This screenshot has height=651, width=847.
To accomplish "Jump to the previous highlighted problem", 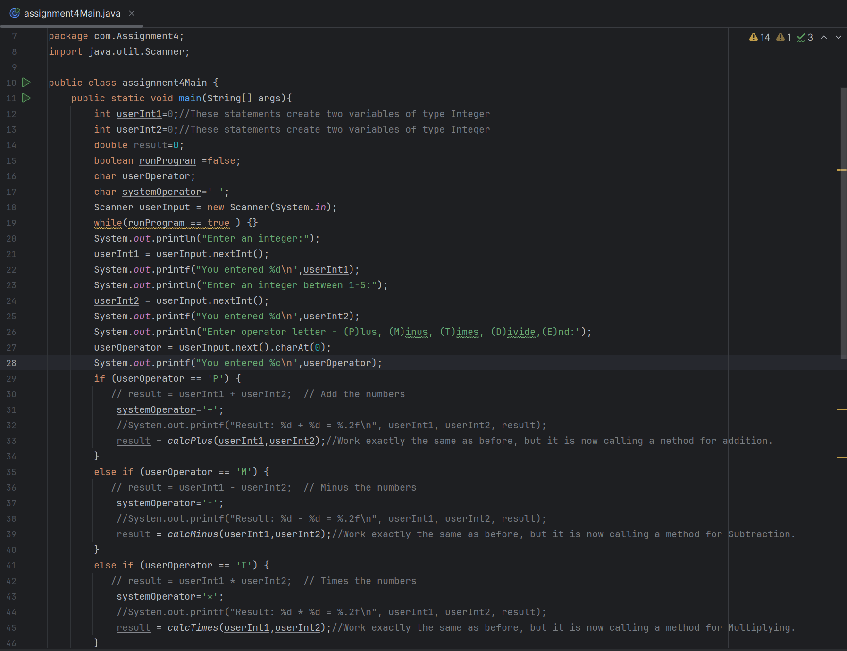I will (x=824, y=37).
